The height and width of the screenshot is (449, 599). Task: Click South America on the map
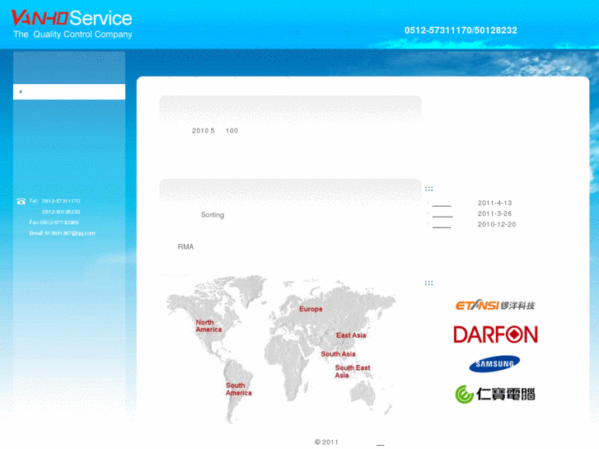(239, 389)
